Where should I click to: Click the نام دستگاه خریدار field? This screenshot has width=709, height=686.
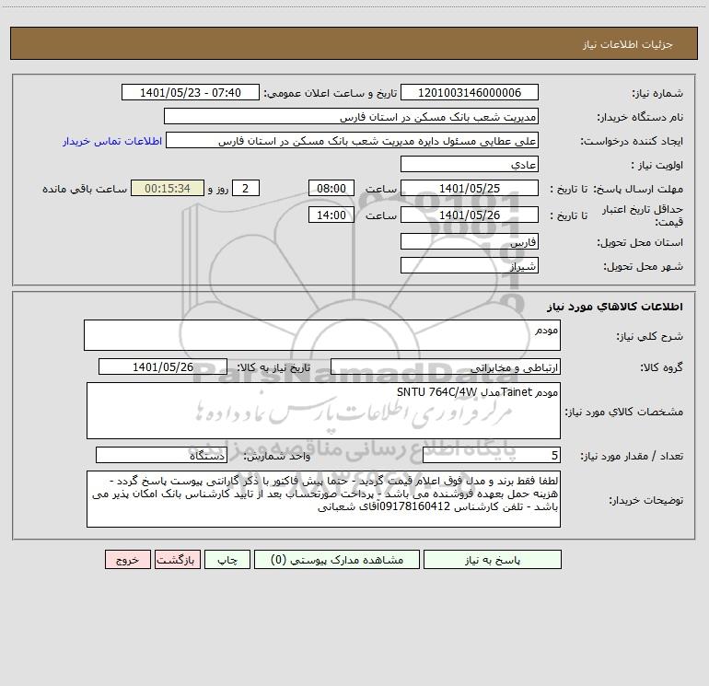(351, 116)
